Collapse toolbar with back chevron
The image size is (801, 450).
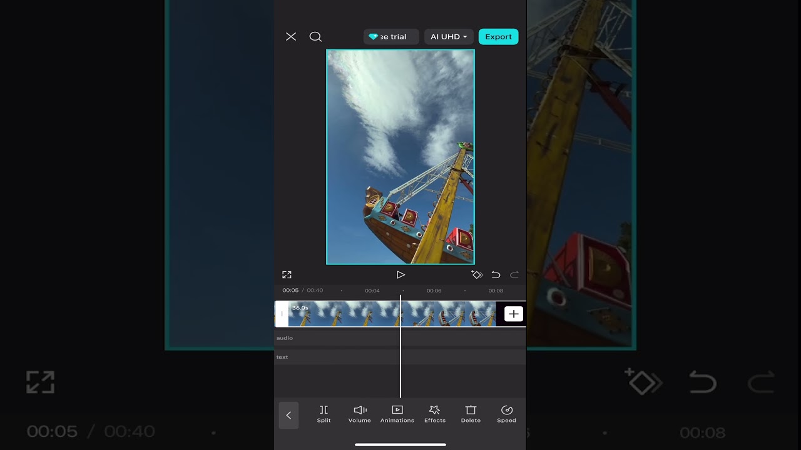(x=288, y=415)
